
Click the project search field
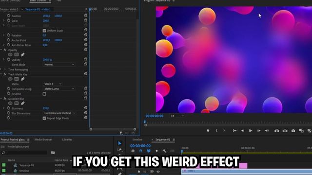tap(24, 152)
